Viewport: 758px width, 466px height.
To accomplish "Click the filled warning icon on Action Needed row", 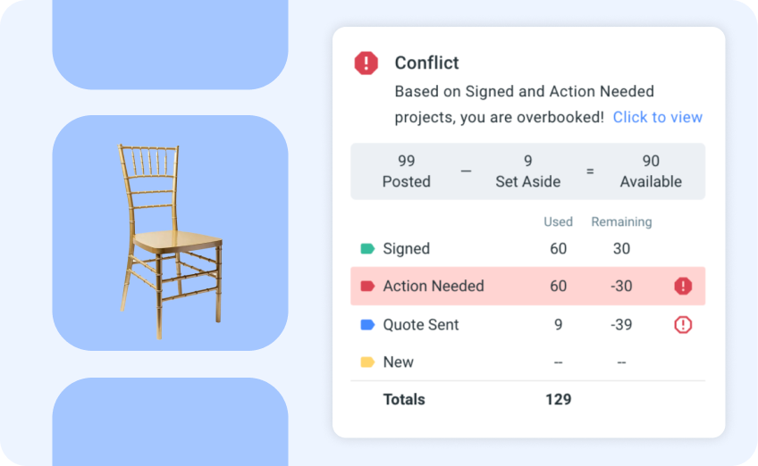I will [x=683, y=287].
